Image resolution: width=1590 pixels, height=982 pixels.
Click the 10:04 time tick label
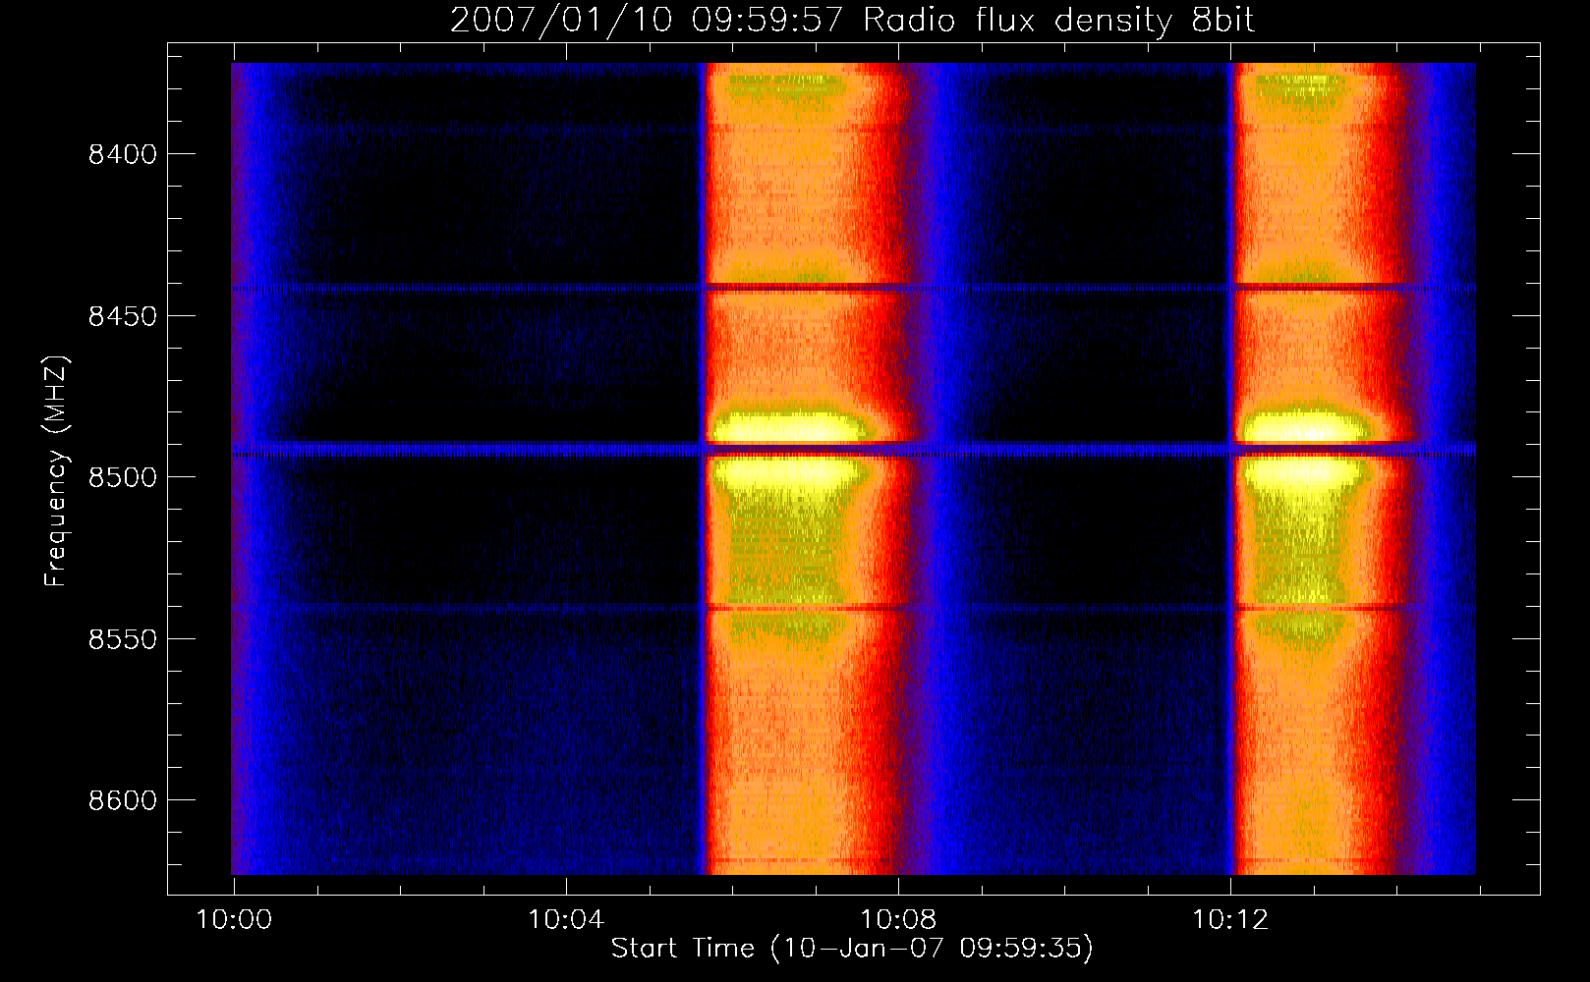(566, 920)
